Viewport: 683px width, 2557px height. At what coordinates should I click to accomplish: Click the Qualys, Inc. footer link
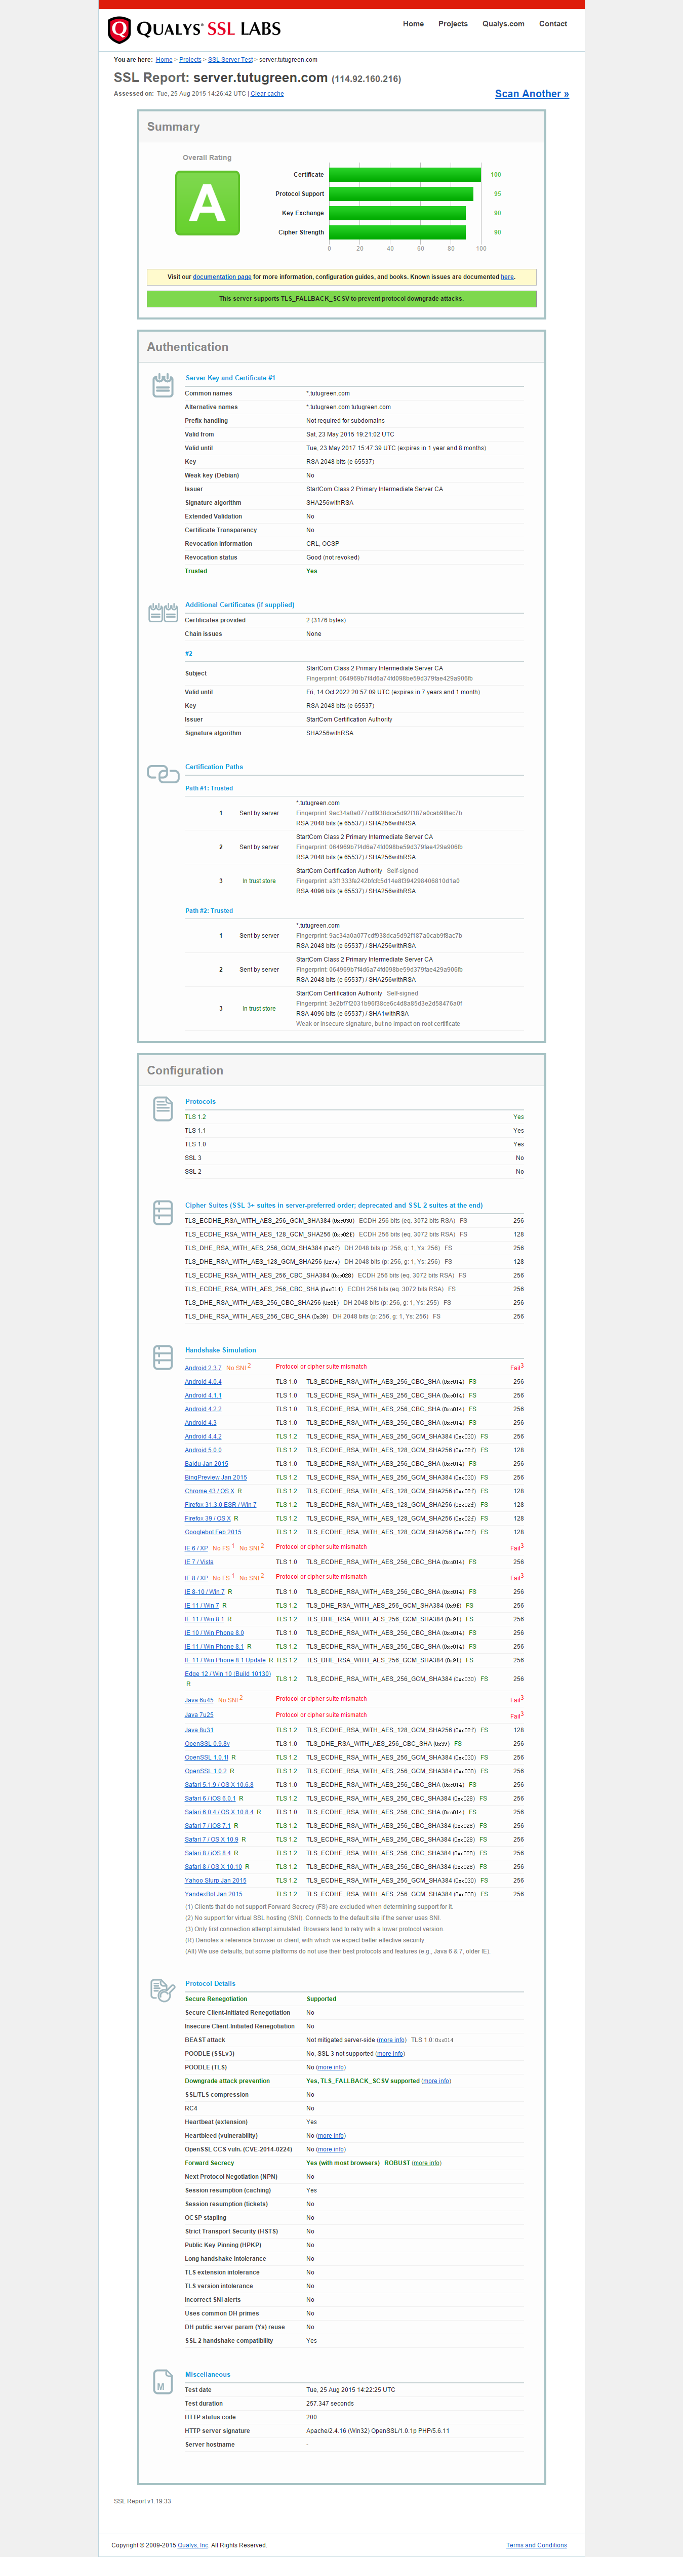tap(193, 2545)
